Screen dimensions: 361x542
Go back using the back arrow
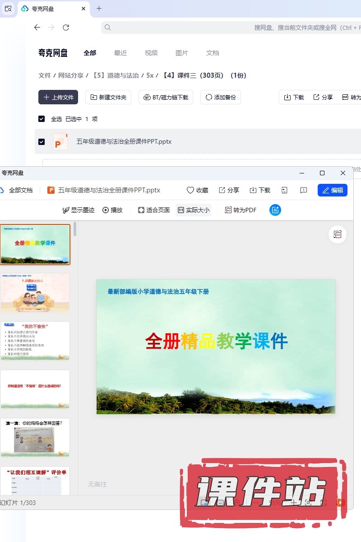pyautogui.click(x=37, y=28)
